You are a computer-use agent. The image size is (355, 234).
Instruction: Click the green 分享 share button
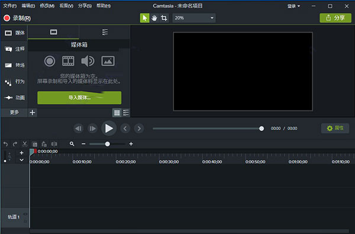335,18
